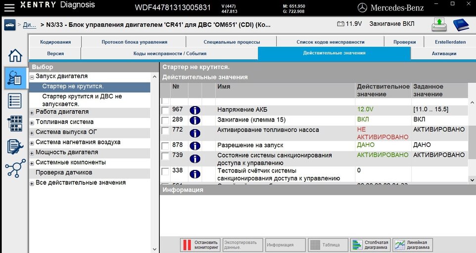Click the print/export icon with green arrow

(439, 24)
